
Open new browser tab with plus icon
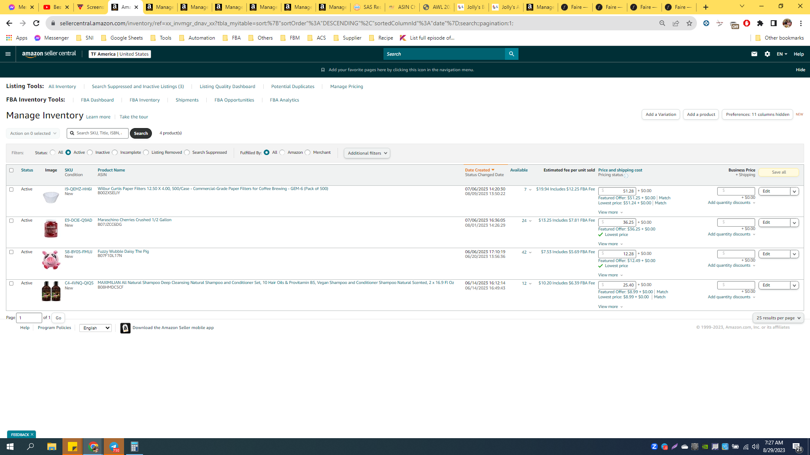click(706, 7)
